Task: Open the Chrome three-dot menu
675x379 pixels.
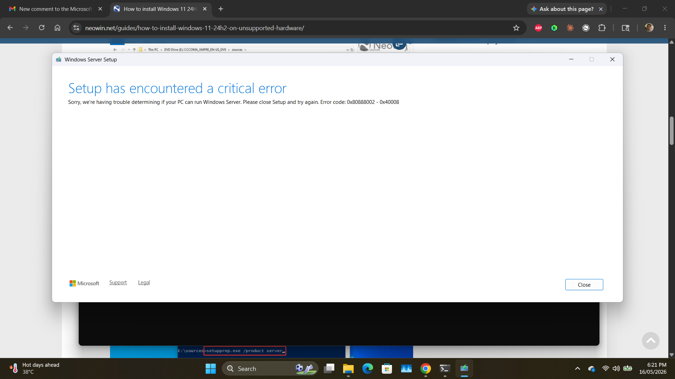Action: (665, 28)
